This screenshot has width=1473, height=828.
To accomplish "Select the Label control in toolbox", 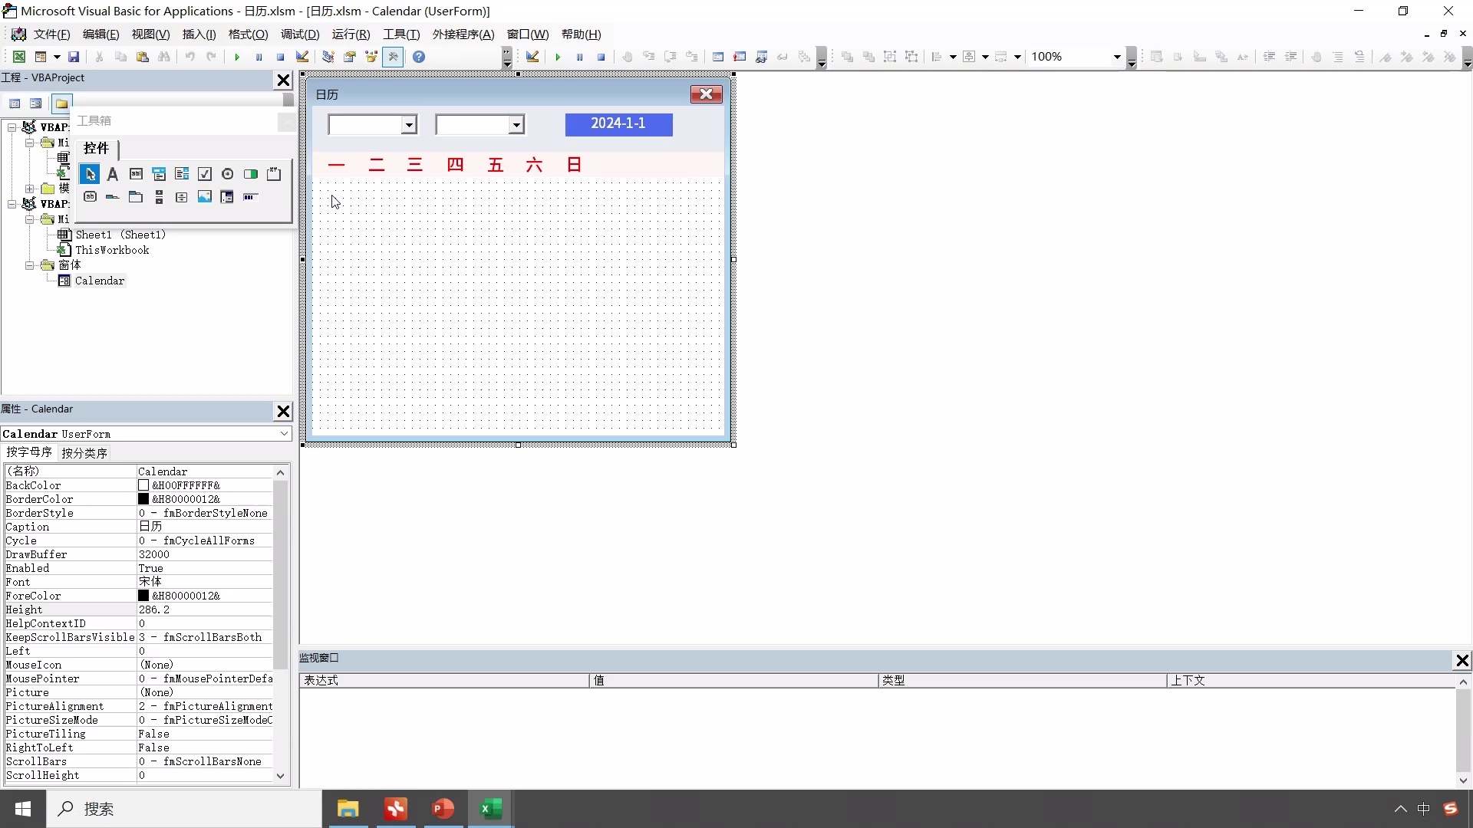I will click(x=113, y=174).
